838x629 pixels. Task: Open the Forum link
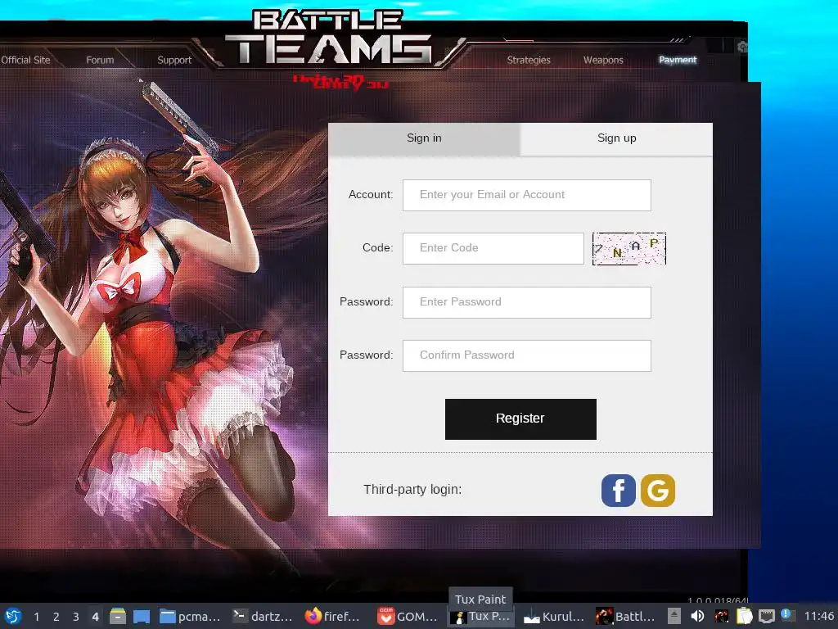point(100,60)
